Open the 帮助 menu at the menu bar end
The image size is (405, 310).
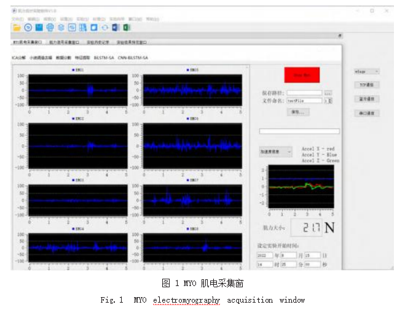[152, 19]
